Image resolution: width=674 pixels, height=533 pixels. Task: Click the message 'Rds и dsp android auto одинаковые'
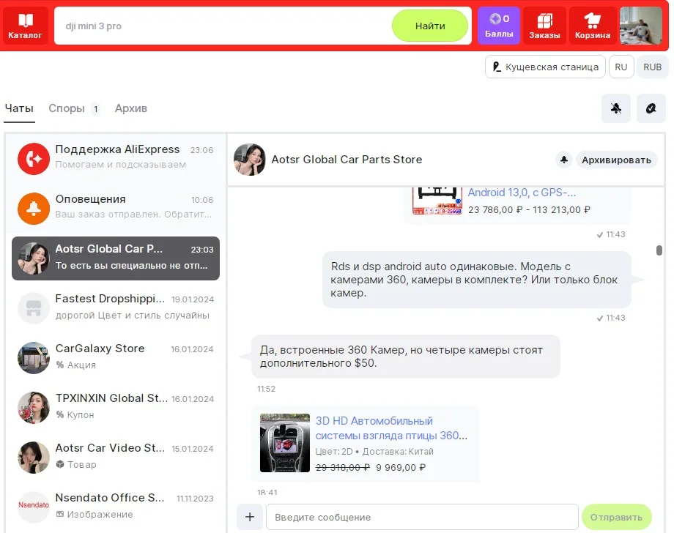tap(476, 280)
